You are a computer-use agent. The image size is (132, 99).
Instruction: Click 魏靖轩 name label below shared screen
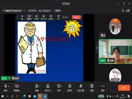[17, 78]
